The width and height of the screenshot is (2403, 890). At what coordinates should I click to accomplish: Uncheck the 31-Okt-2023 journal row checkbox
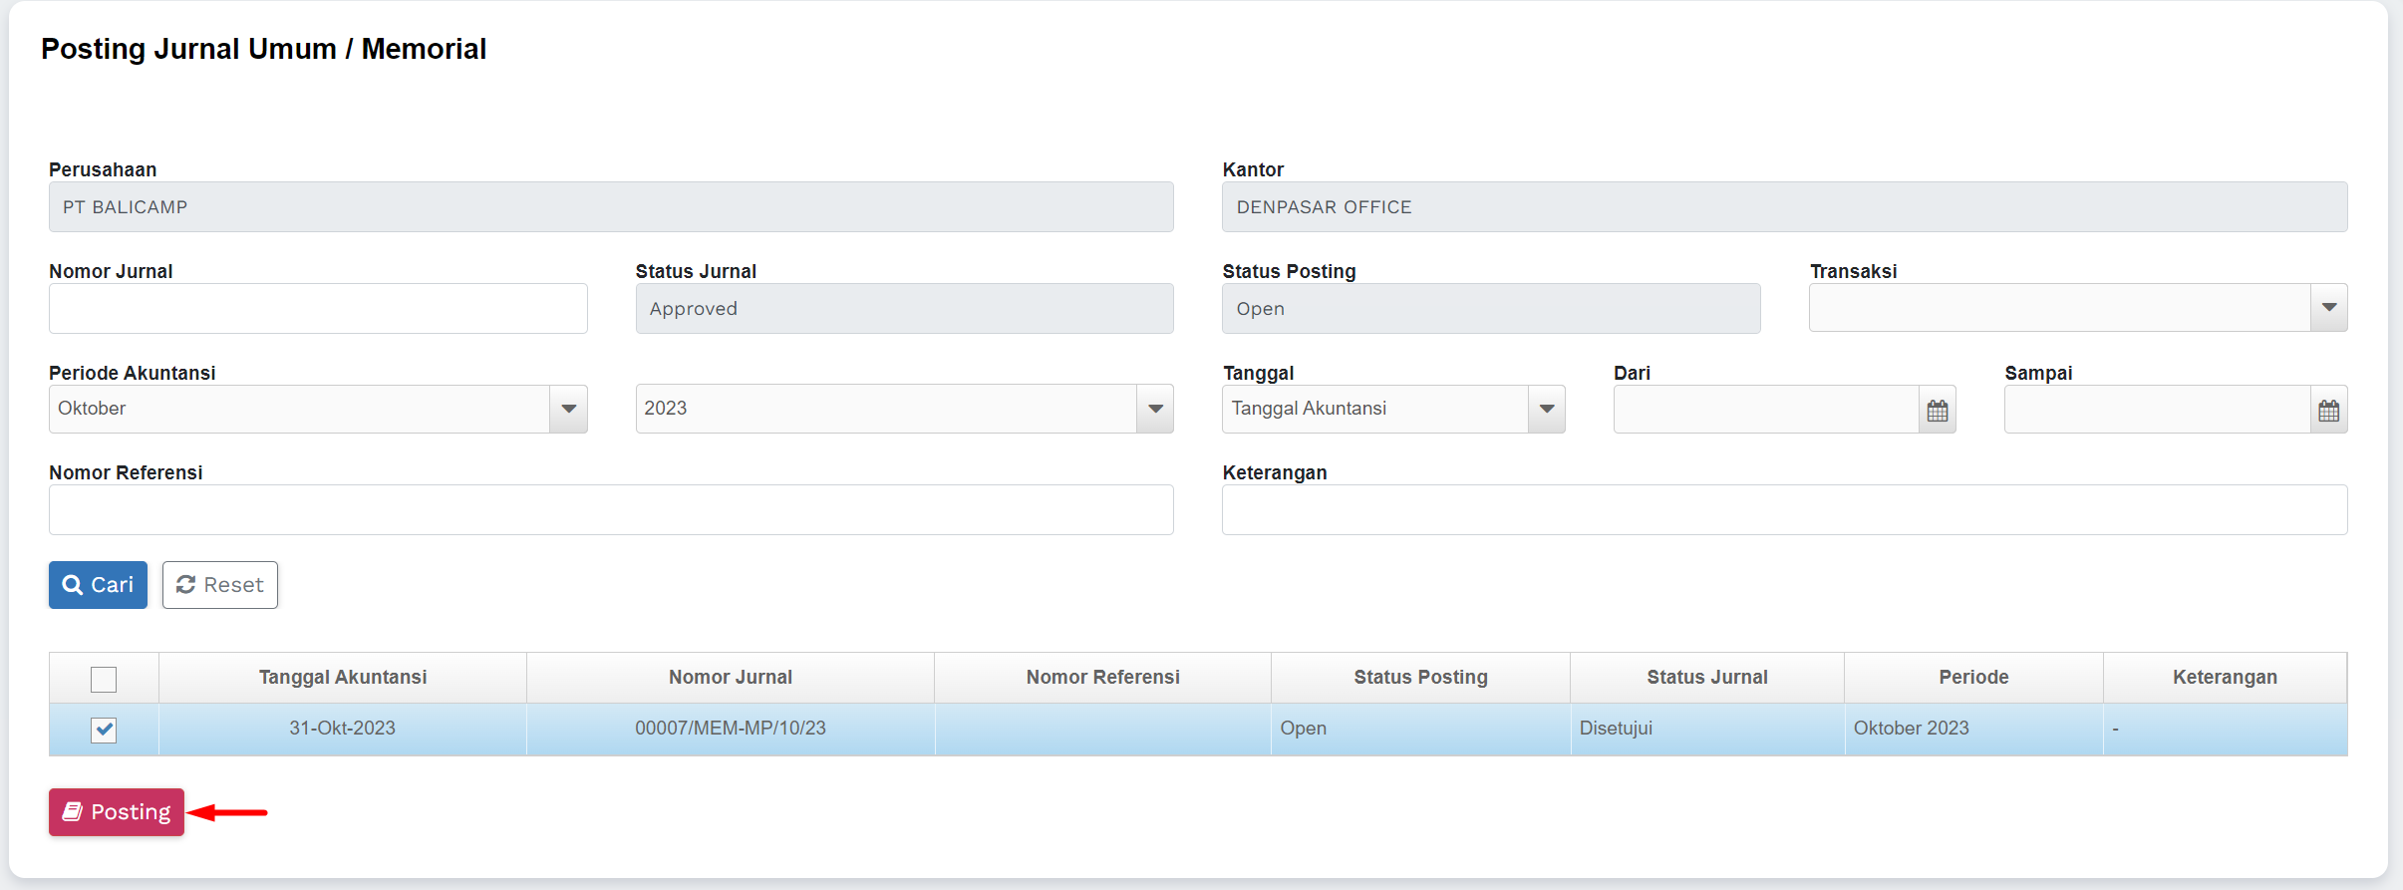104,730
